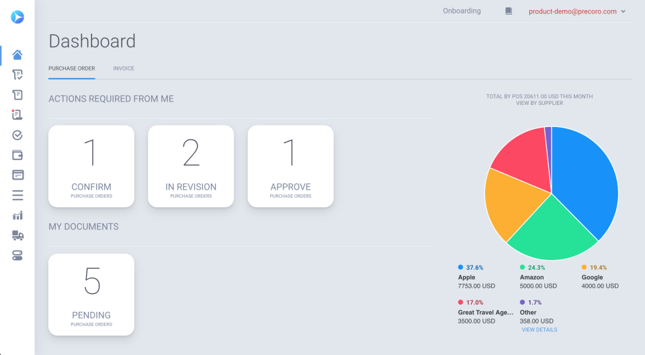Click the 24.3% legend percentage
Image resolution: width=645 pixels, height=355 pixels.
pos(536,268)
